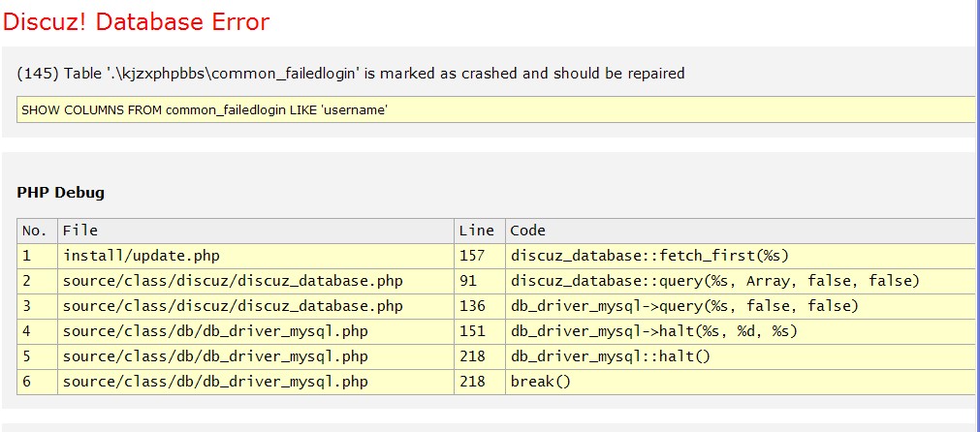980x432 pixels.
Task: Click row number 1 cell
Action: click(38, 256)
